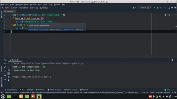Jump to next highlighted error arrow
The width and height of the screenshot is (177, 99).
point(176,15)
